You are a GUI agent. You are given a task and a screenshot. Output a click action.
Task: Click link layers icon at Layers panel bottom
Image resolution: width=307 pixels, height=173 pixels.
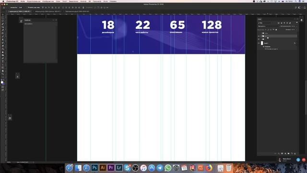(275, 153)
